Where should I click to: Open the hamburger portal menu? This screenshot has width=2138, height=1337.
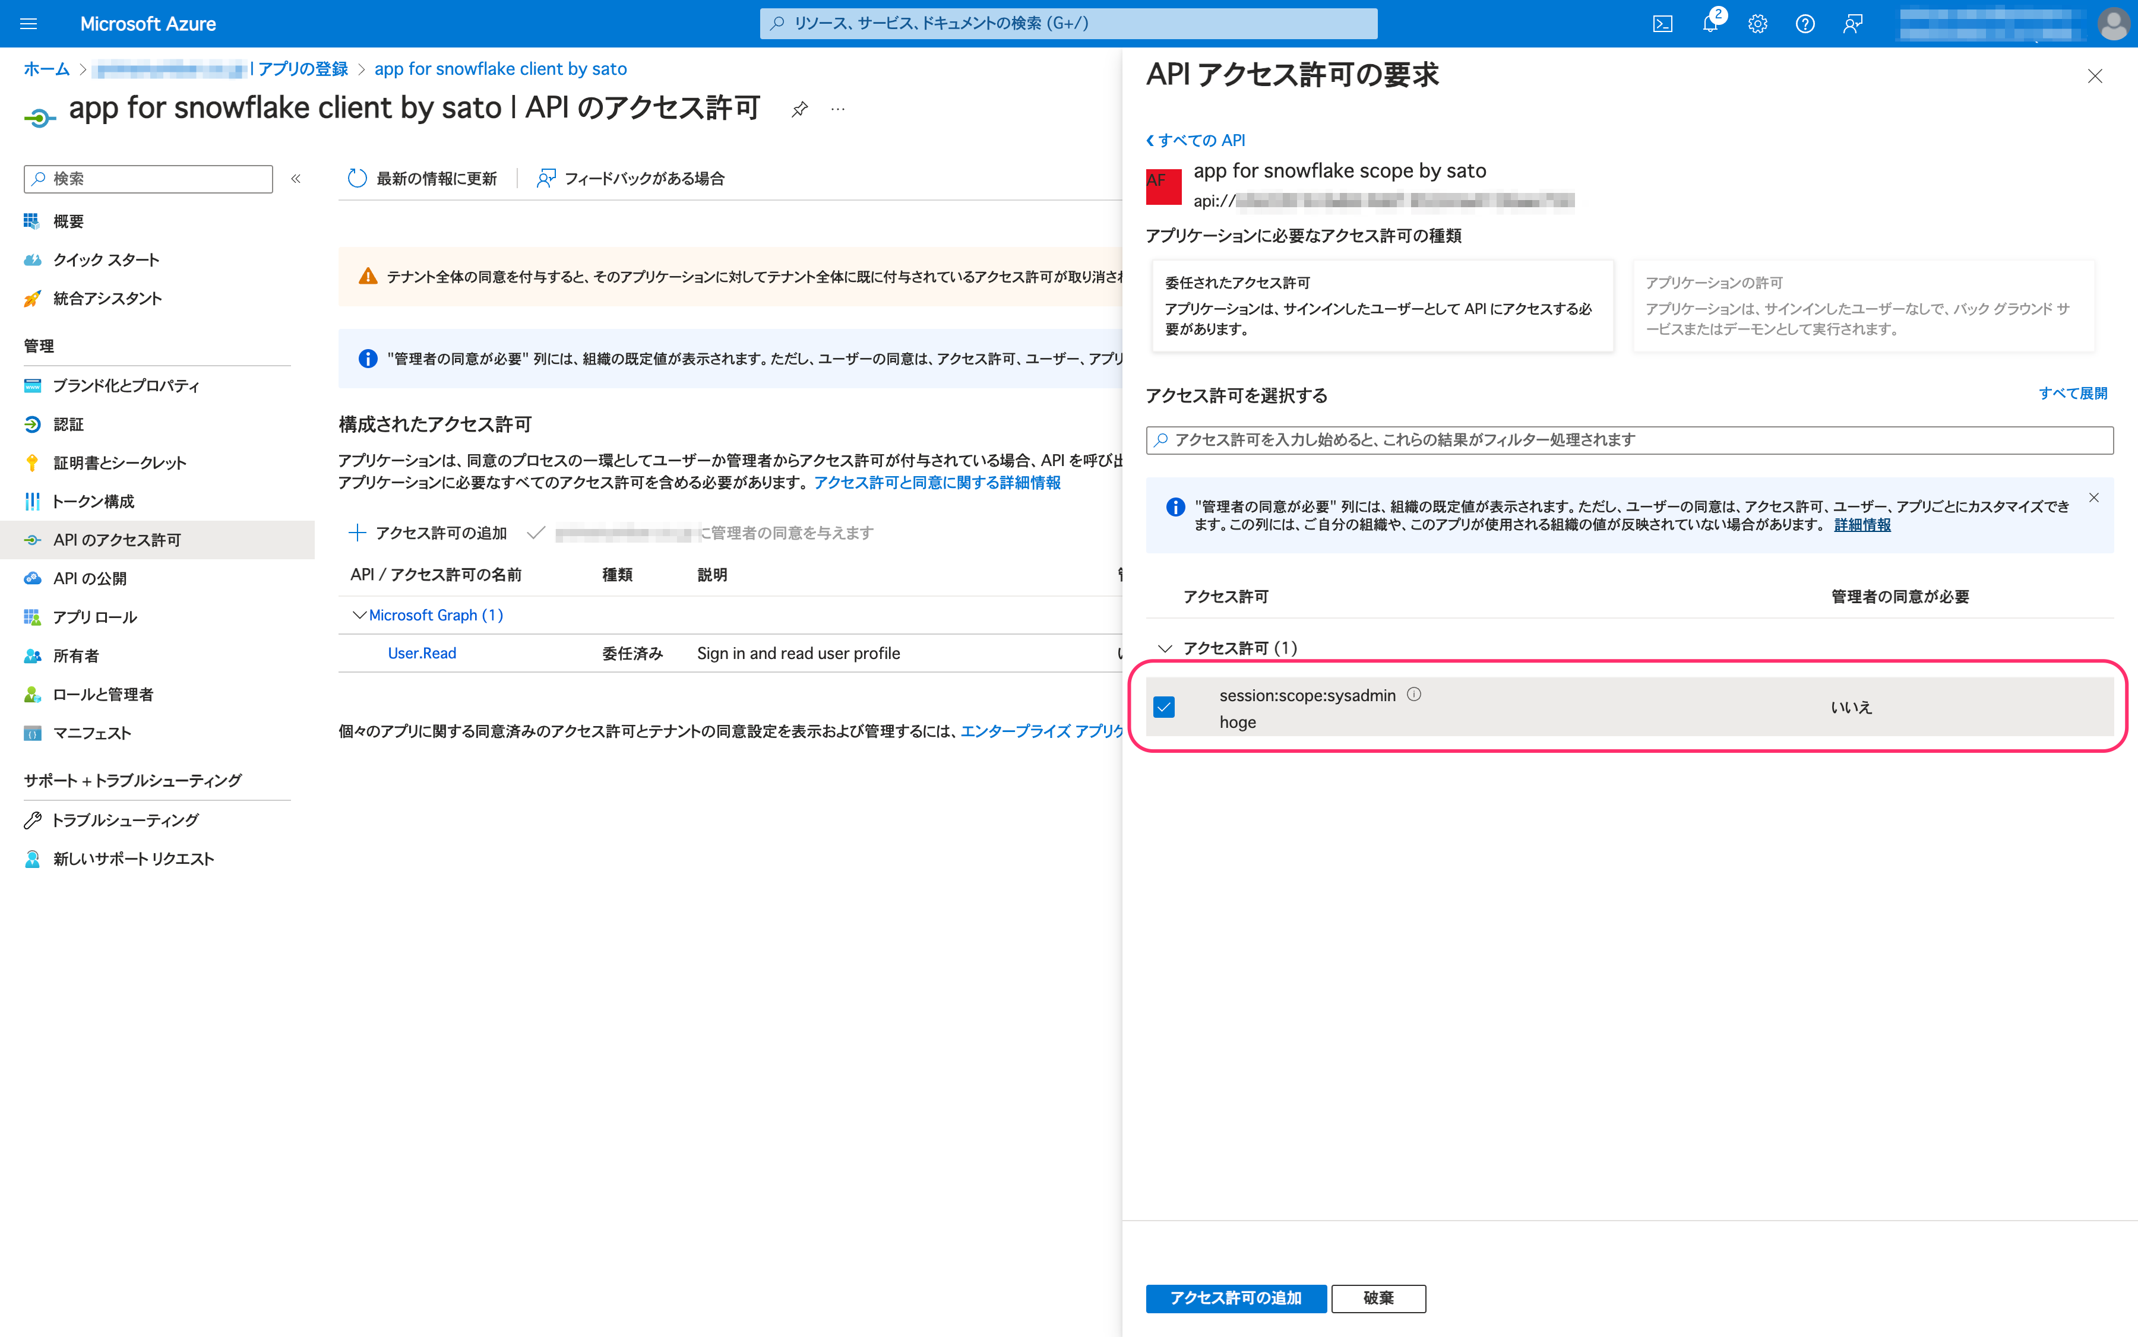pyautogui.click(x=29, y=24)
